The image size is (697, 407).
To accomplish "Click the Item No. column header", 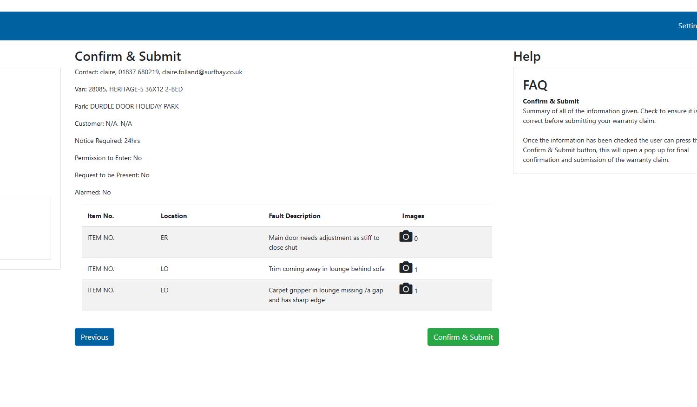I will coord(100,216).
